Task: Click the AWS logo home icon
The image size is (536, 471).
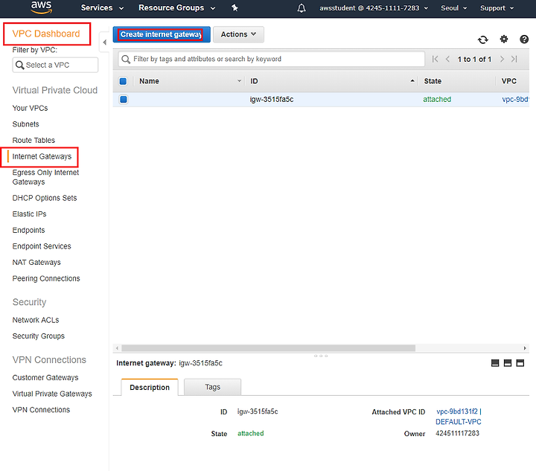Action: [x=42, y=7]
